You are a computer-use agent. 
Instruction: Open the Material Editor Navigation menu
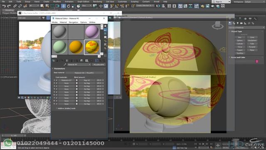tap(73, 22)
